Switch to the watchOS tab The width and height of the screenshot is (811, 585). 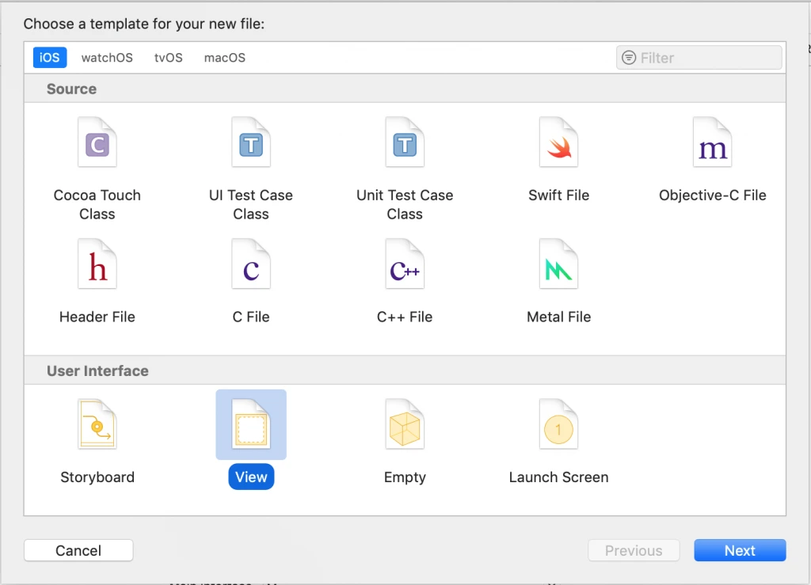point(107,57)
